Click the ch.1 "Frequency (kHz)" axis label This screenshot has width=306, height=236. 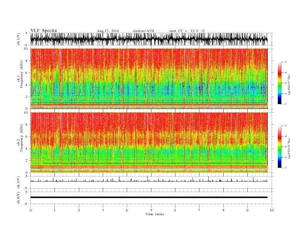pos(22,74)
